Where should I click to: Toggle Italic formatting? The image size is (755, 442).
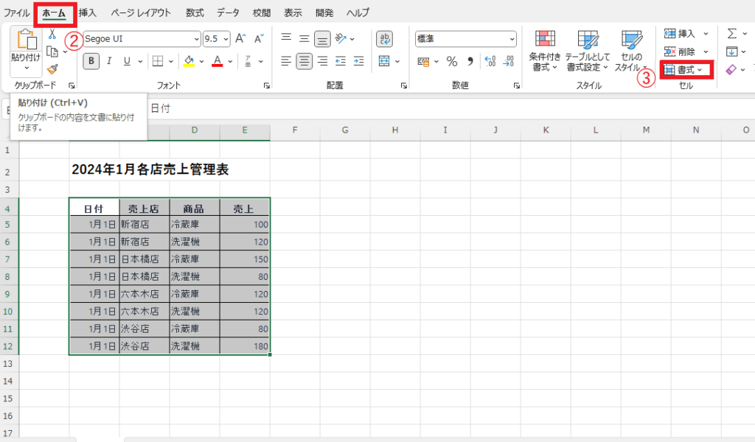pos(109,61)
